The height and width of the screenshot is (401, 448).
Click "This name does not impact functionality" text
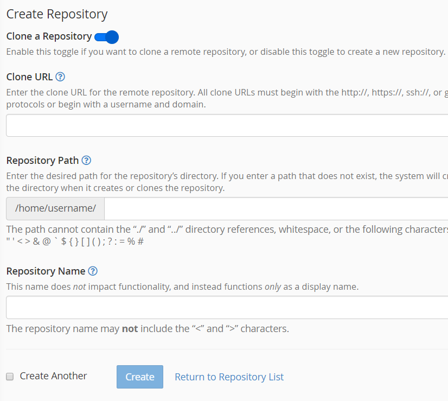pyautogui.click(x=182, y=287)
